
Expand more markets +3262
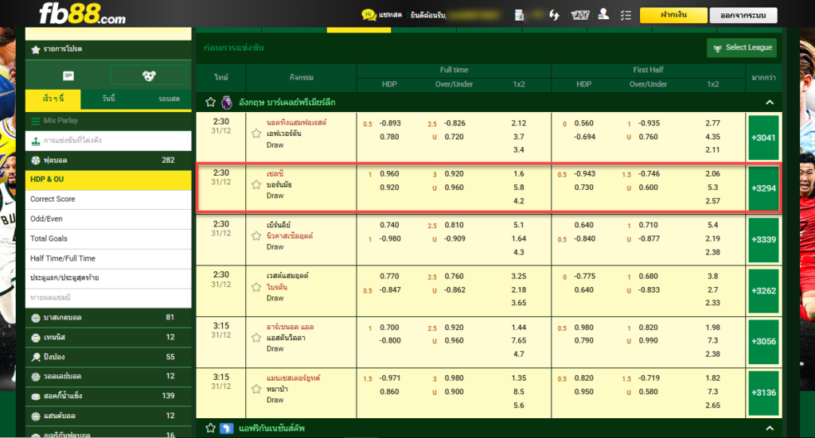tap(763, 291)
